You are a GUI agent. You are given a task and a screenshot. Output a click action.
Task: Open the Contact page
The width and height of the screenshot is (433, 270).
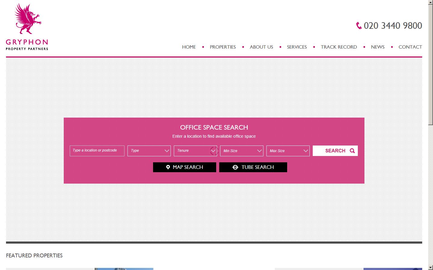coord(410,47)
